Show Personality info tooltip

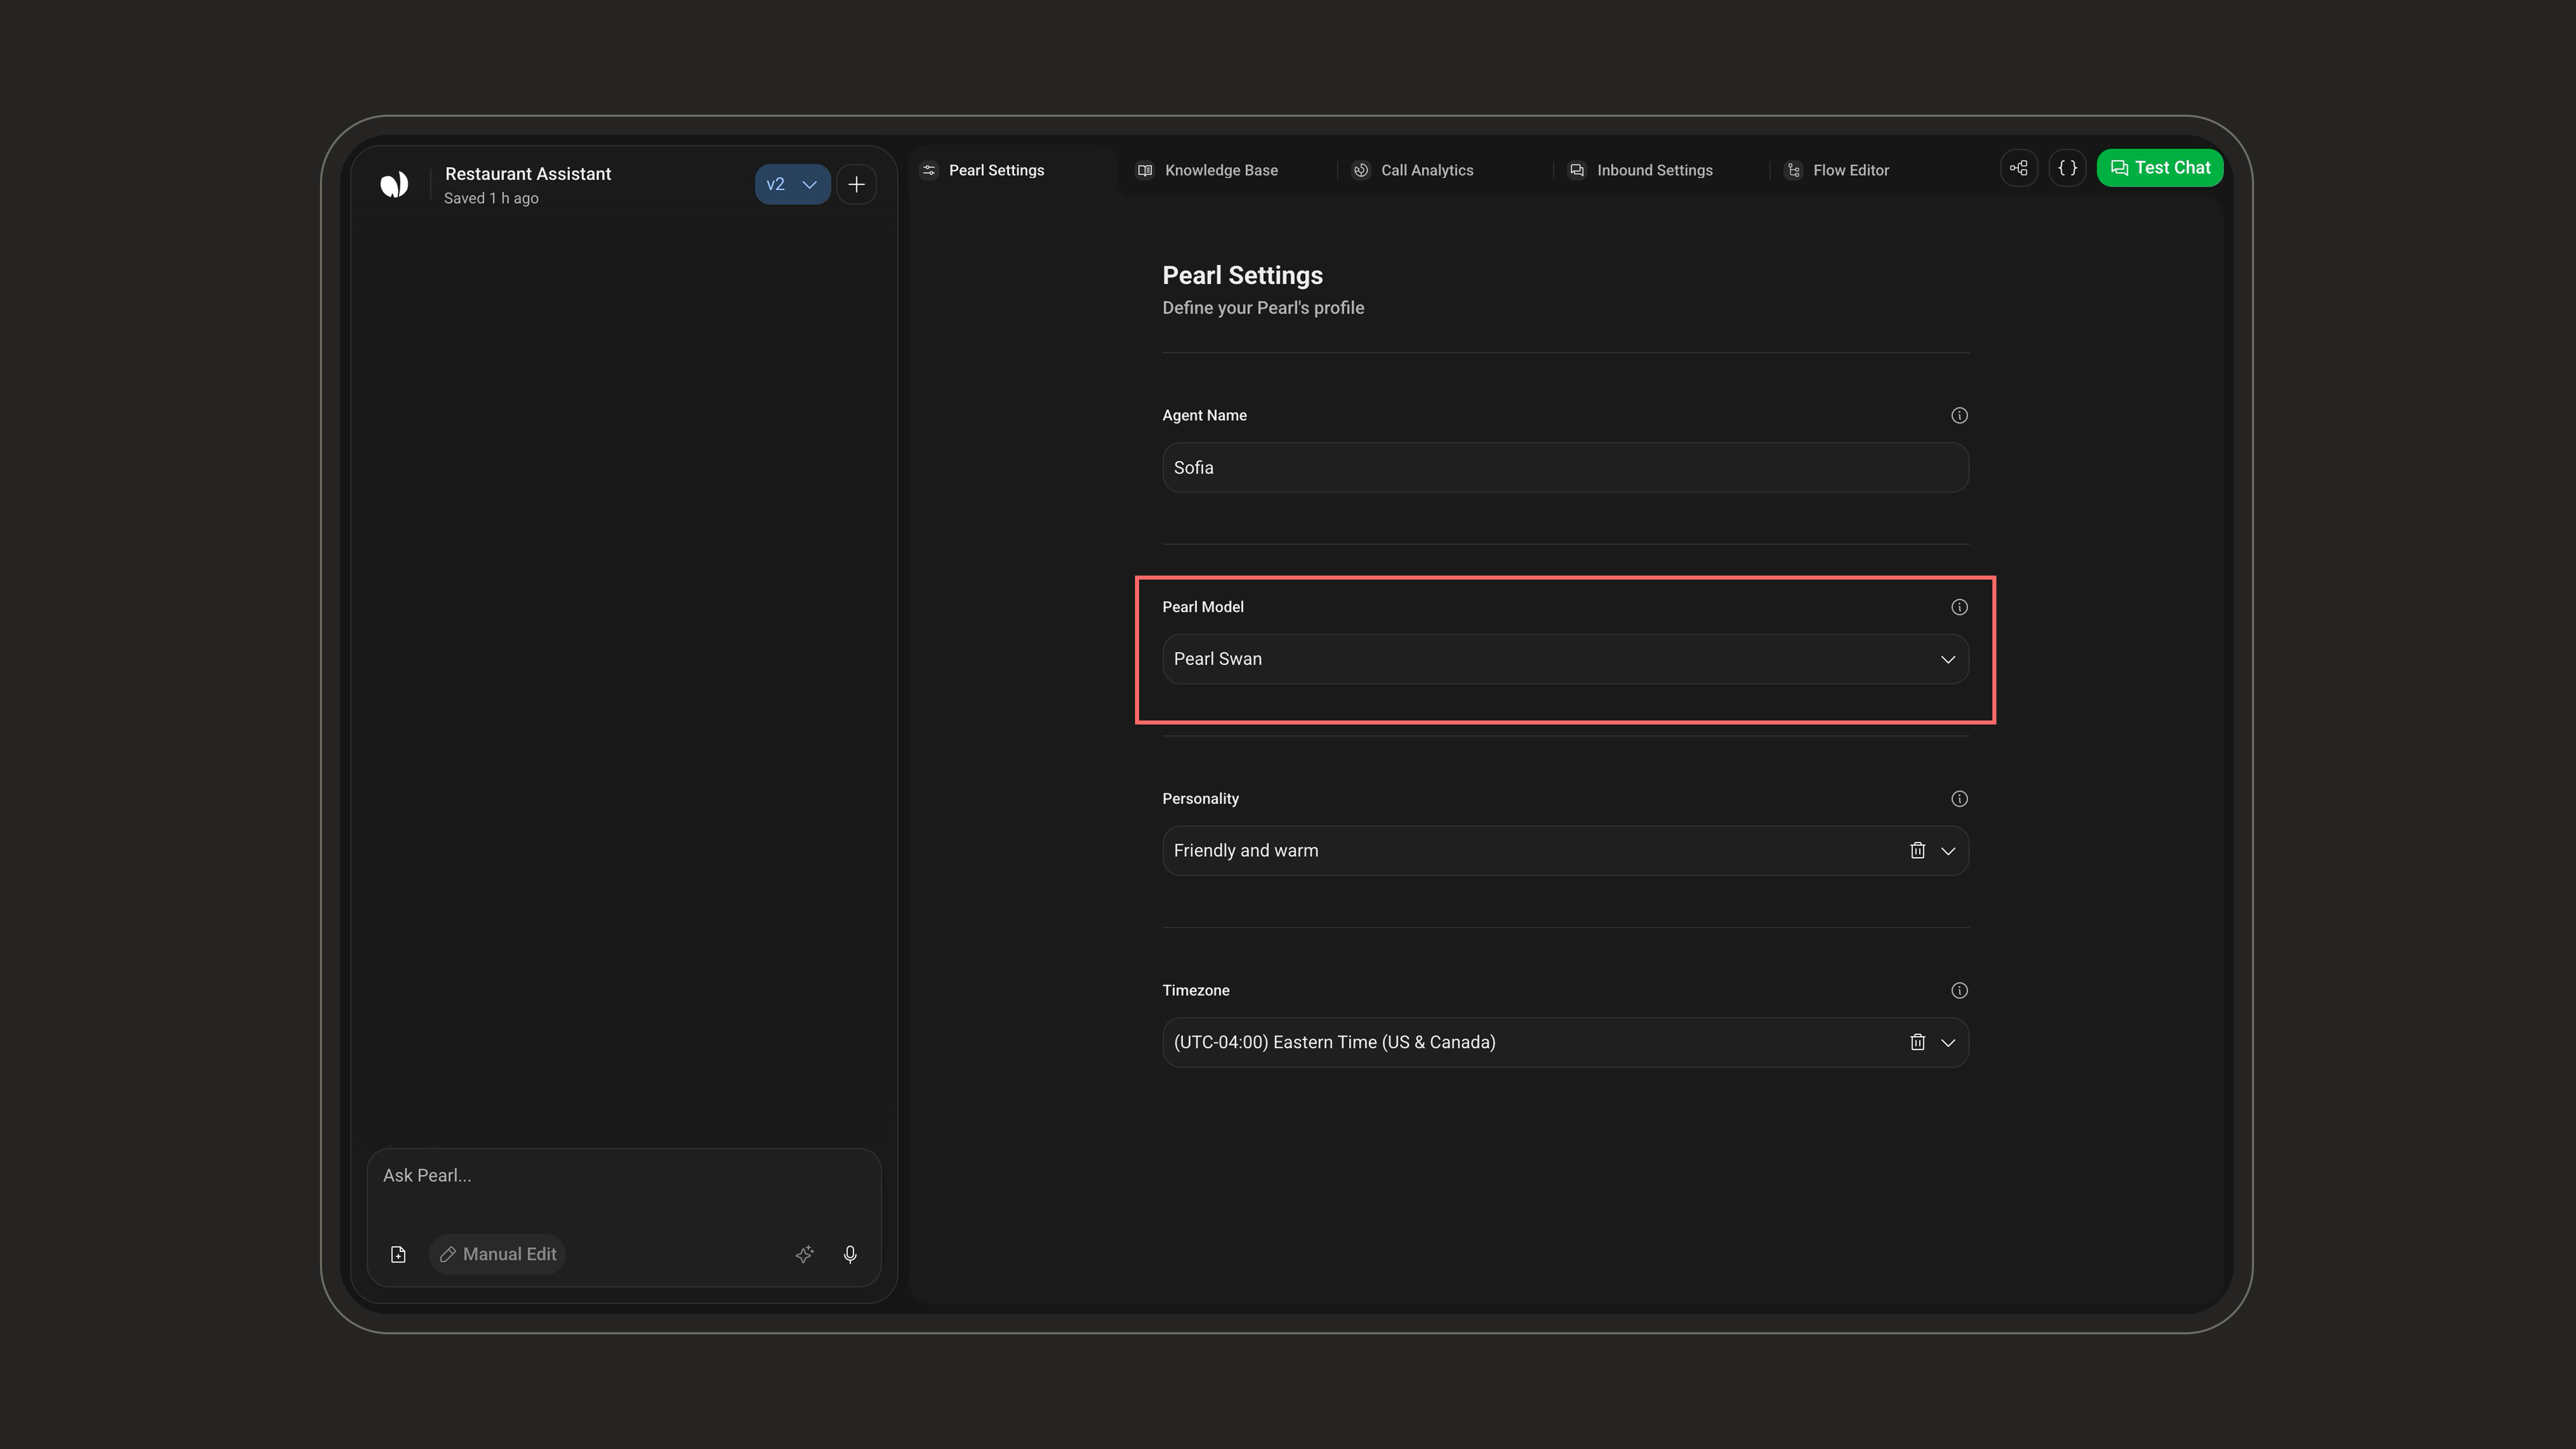tap(1959, 799)
